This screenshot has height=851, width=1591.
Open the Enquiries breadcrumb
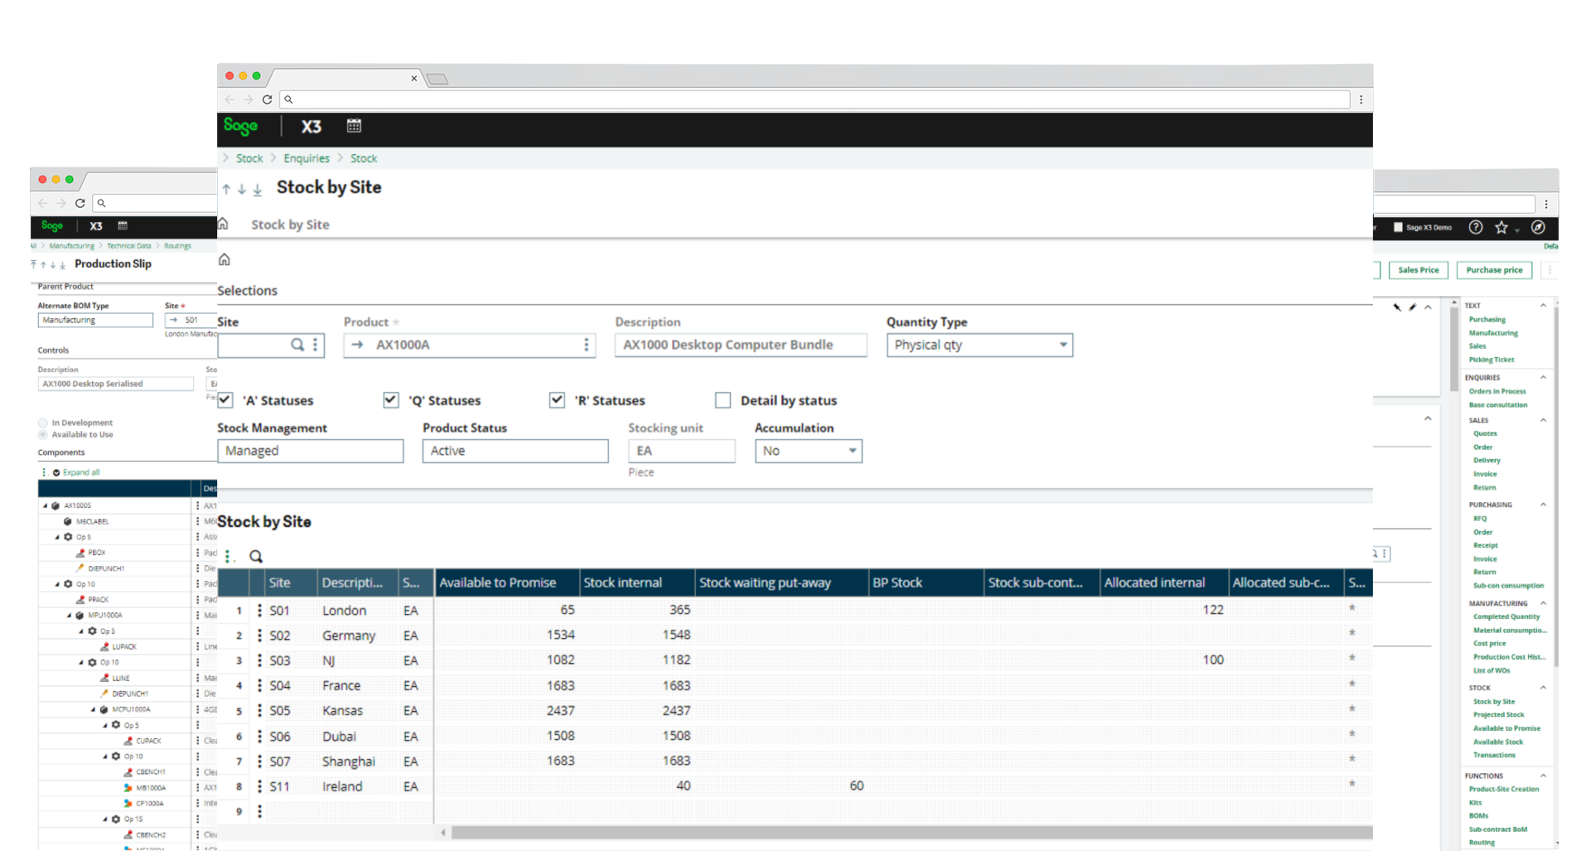[307, 158]
